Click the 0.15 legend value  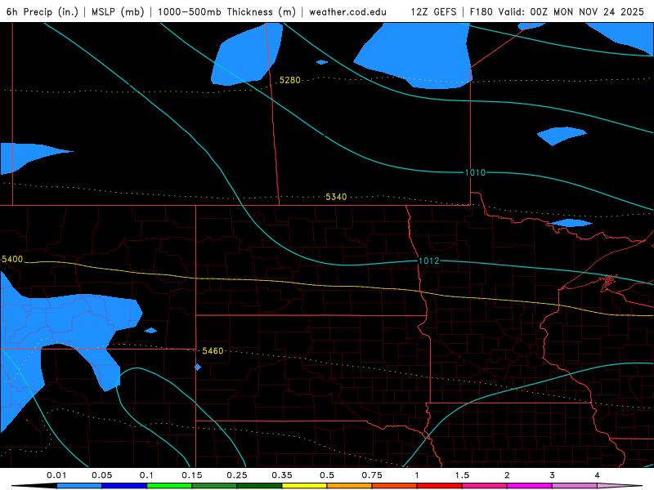(x=192, y=475)
